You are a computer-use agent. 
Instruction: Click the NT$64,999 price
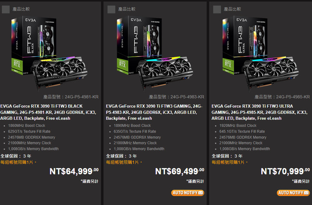(x=74, y=171)
